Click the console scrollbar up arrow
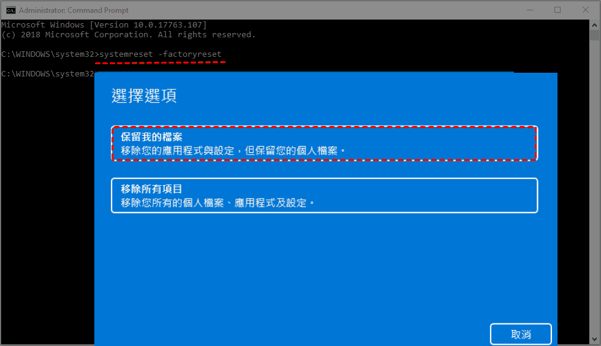 coord(594,25)
